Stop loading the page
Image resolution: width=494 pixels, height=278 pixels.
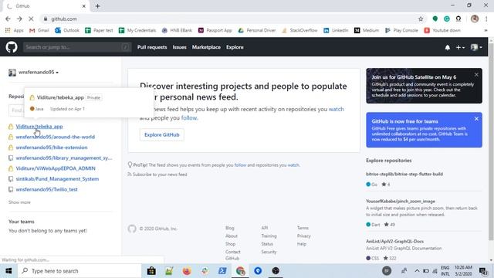(31, 19)
